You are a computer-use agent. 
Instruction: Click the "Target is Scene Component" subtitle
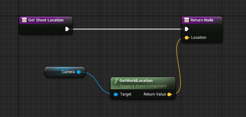[143, 86]
